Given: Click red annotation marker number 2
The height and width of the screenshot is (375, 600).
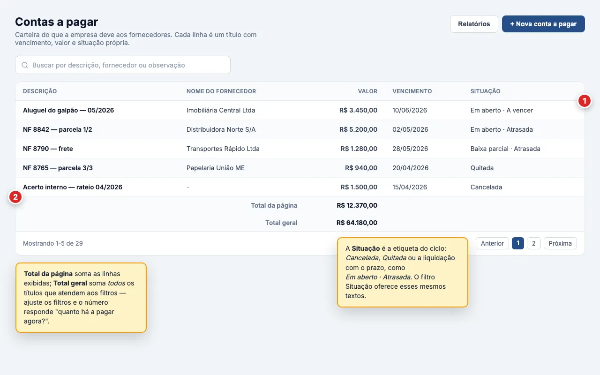Looking at the screenshot, I should pyautogui.click(x=15, y=197).
